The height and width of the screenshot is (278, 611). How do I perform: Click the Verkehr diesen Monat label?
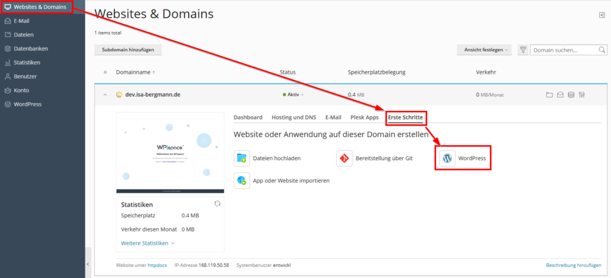pyautogui.click(x=149, y=229)
